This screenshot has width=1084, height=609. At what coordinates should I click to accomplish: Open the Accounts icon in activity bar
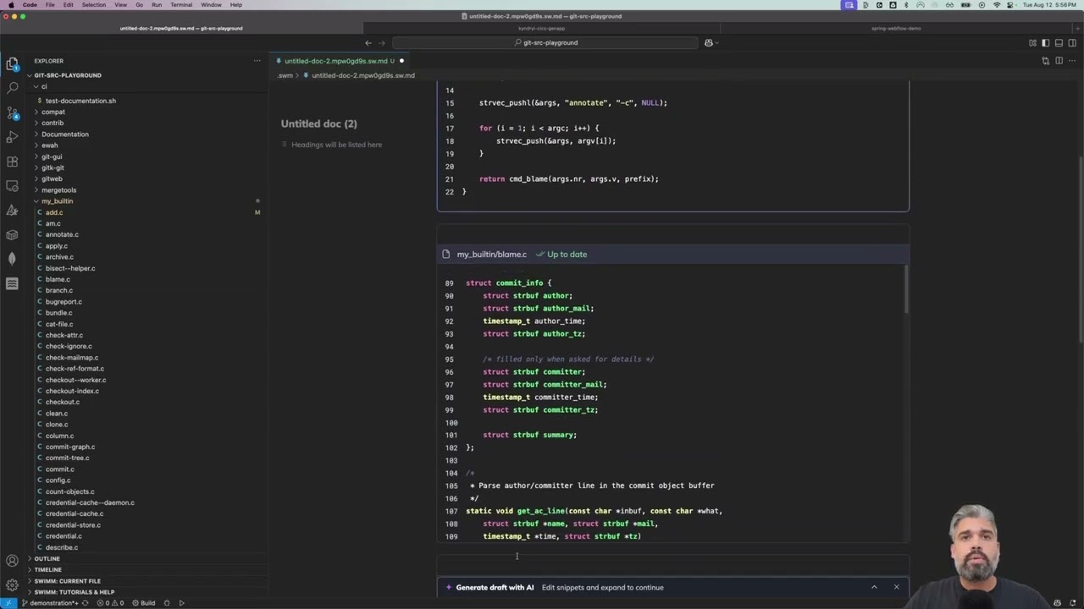[x=12, y=561]
